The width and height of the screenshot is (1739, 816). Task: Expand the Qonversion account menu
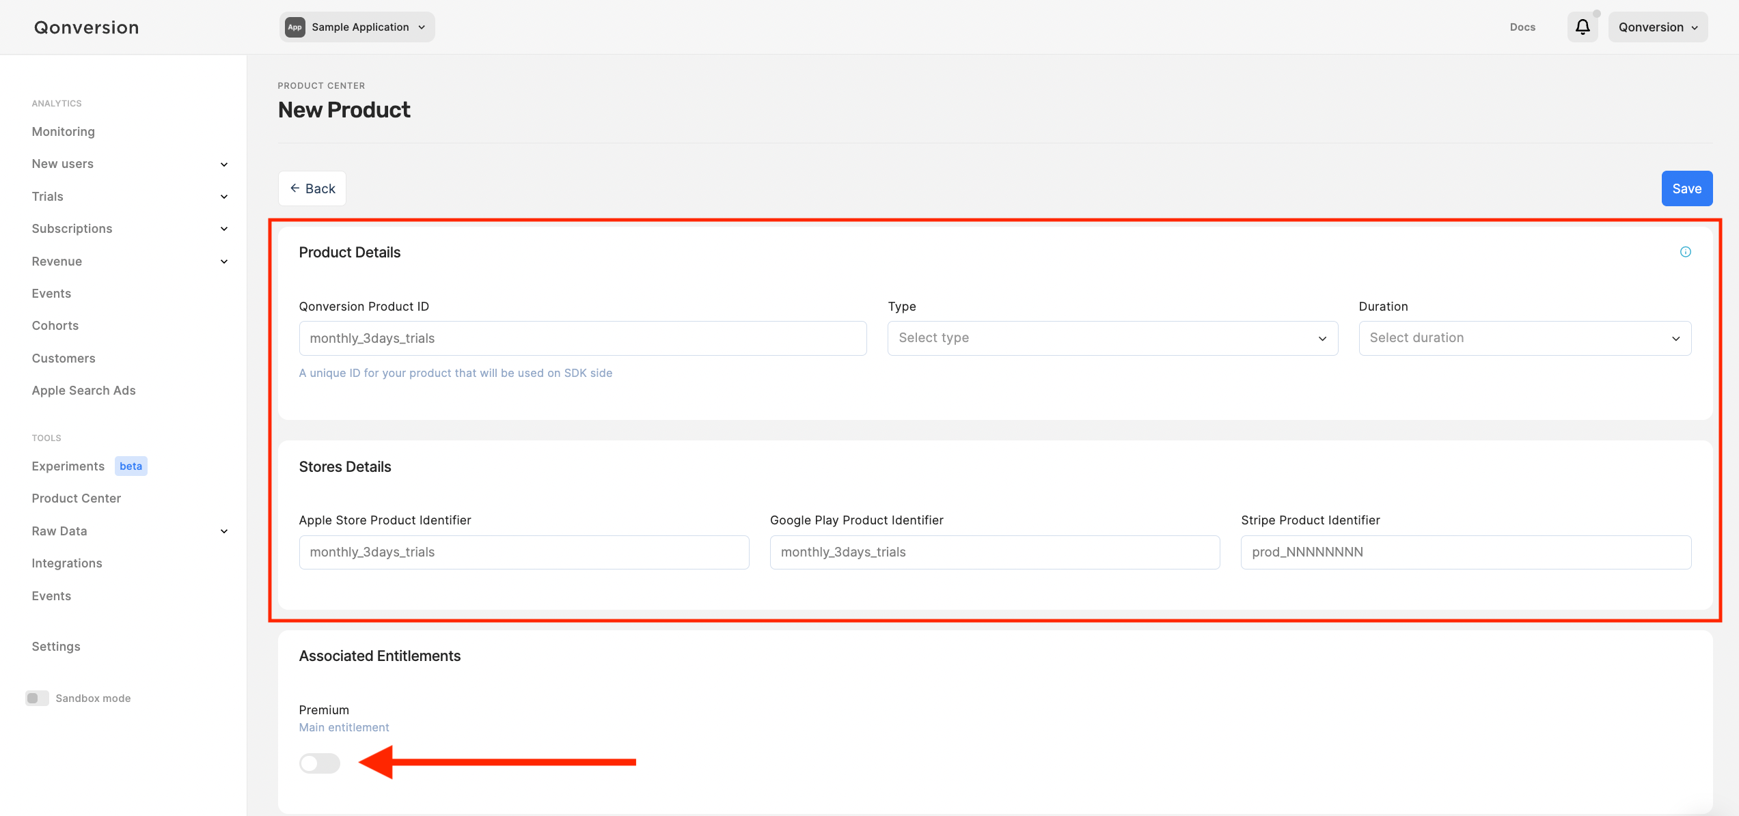point(1657,27)
